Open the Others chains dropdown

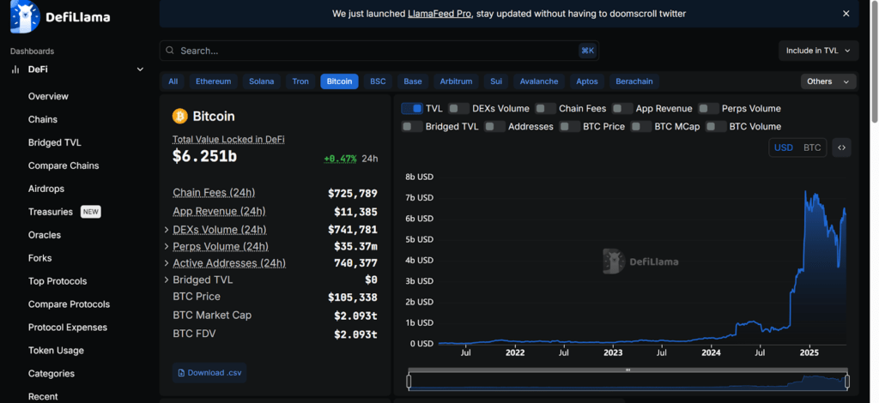tap(828, 81)
